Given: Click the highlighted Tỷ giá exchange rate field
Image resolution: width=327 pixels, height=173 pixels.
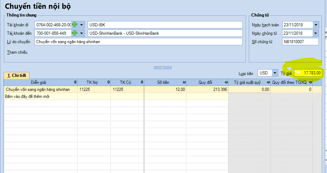Looking at the screenshot, I should (308, 73).
